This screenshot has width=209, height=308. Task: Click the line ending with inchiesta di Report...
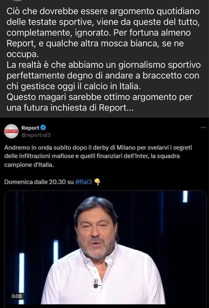click(x=70, y=108)
